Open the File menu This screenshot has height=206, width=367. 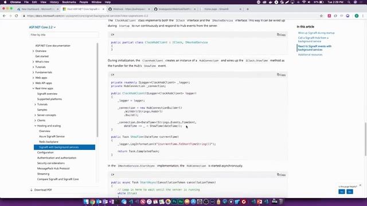26,2
